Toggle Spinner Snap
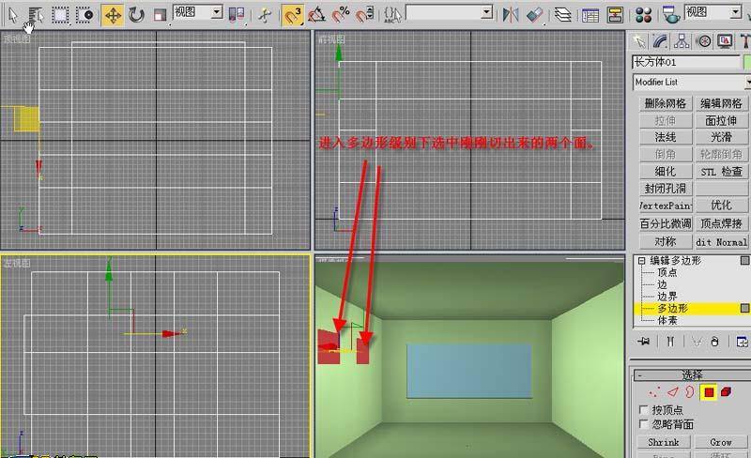This screenshot has width=751, height=458. pos(364,15)
